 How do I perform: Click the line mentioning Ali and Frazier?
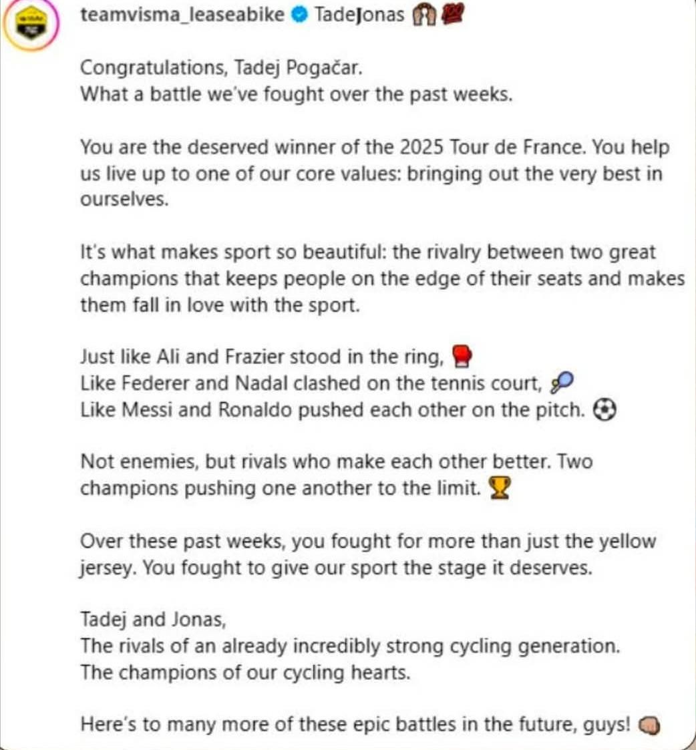262,357
